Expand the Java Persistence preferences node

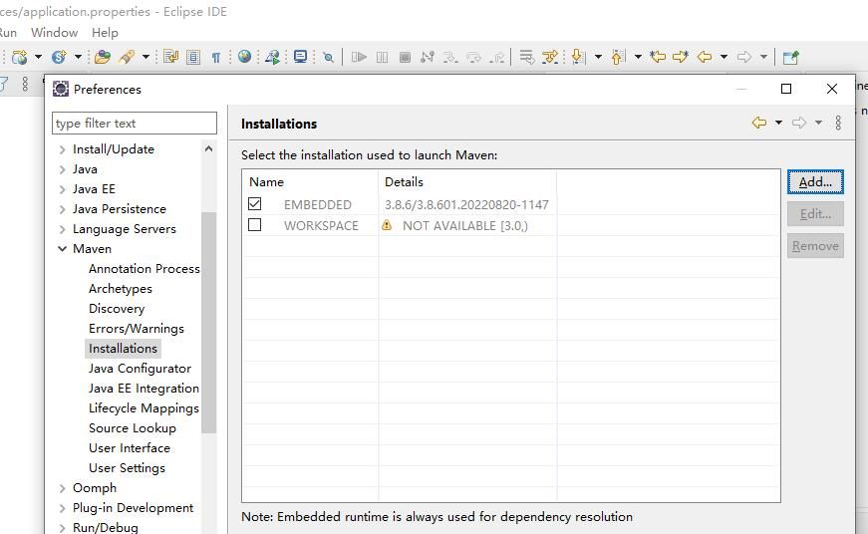(x=63, y=209)
